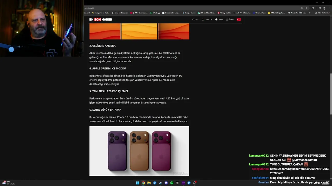Open OBS Studio from the taskbar
The width and height of the screenshot is (332, 186).
(195, 183)
